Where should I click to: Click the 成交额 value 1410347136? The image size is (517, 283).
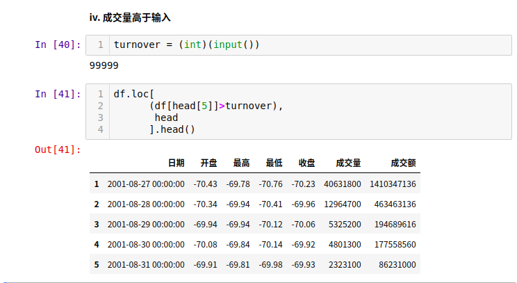click(393, 184)
